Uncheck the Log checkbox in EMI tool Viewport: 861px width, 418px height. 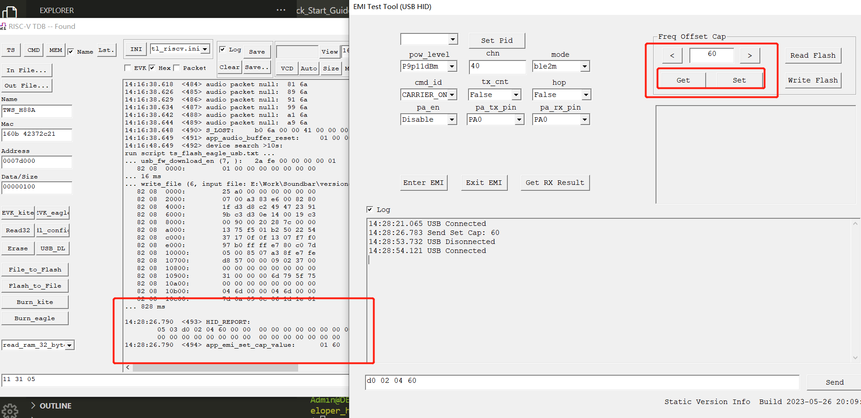point(370,210)
